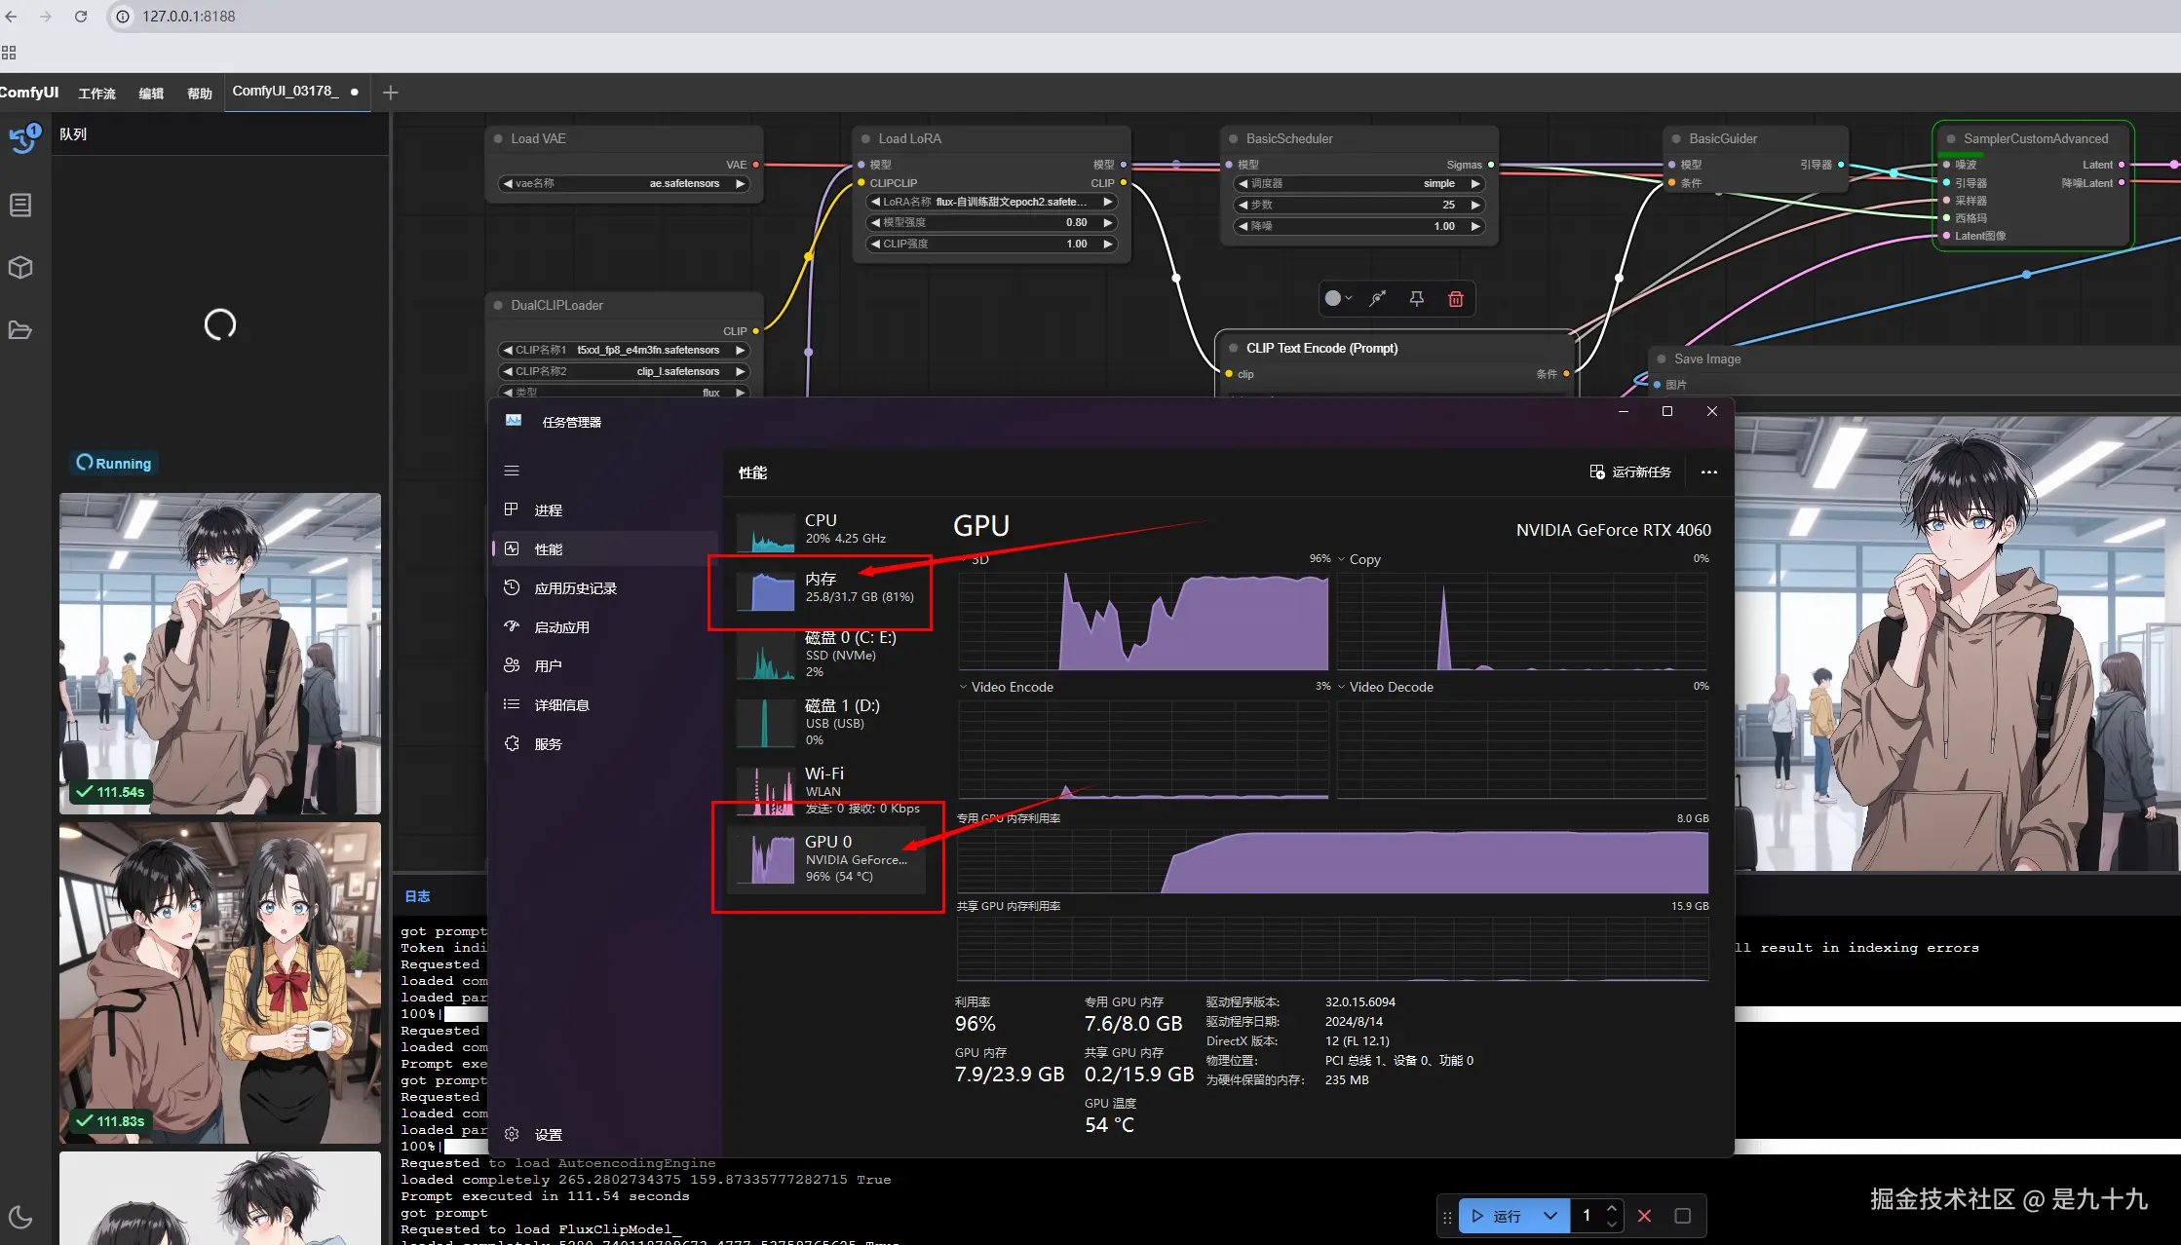
Task: Open the run button dropdown arrow
Action: [1550, 1216]
